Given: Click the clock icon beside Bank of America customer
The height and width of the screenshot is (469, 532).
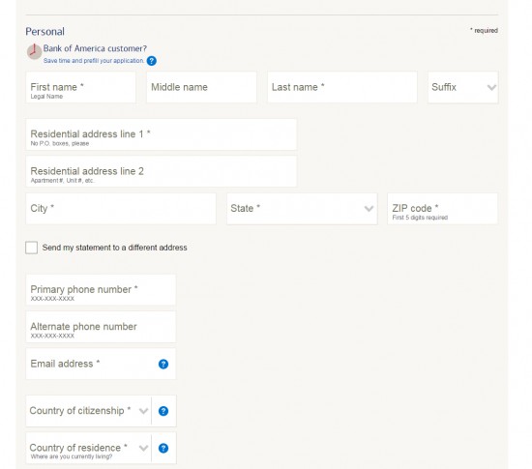Looking at the screenshot, I should coord(34,51).
